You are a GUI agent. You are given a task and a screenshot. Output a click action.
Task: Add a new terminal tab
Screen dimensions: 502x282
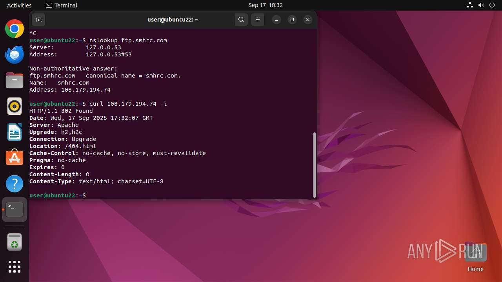click(x=38, y=20)
